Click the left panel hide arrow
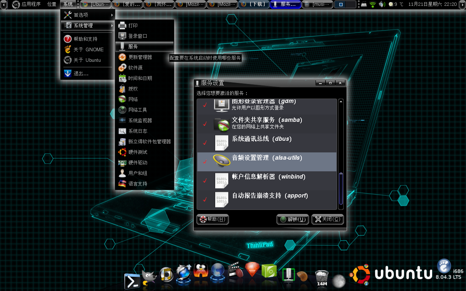This screenshot has height=291, width=466. coord(4,4)
